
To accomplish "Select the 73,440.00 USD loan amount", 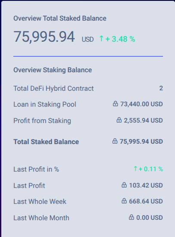I will pyautogui.click(x=141, y=104).
